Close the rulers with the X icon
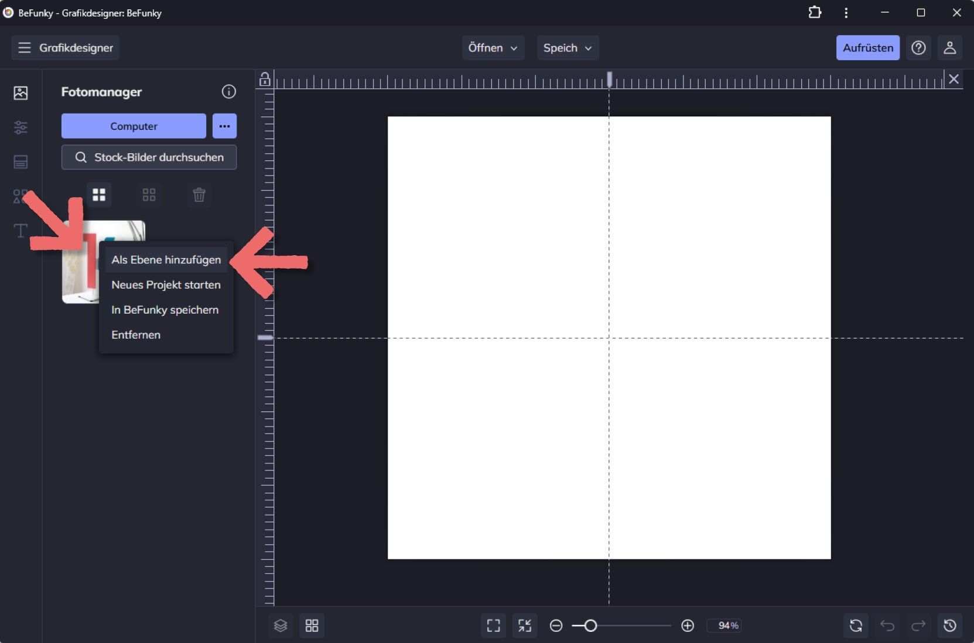 (954, 79)
